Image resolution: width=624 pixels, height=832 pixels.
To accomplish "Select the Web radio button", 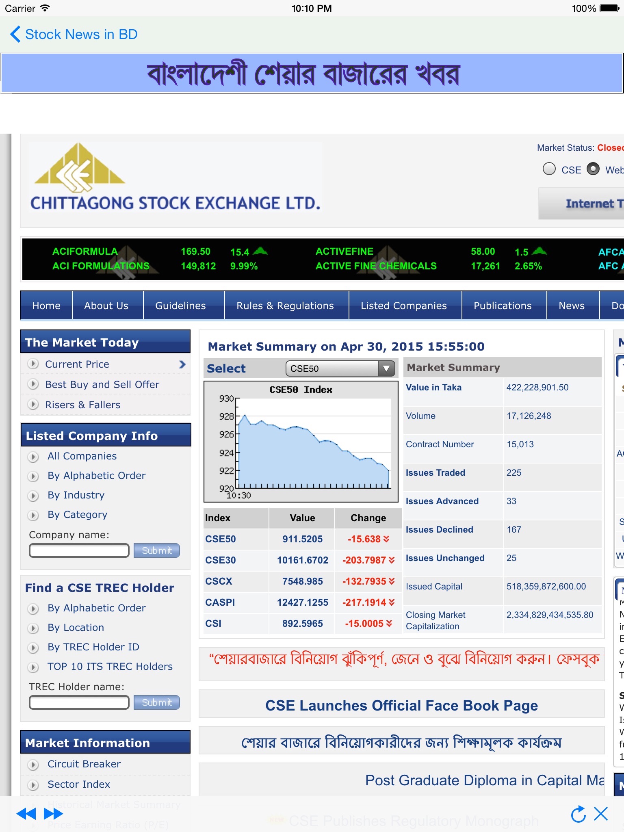I will click(593, 169).
